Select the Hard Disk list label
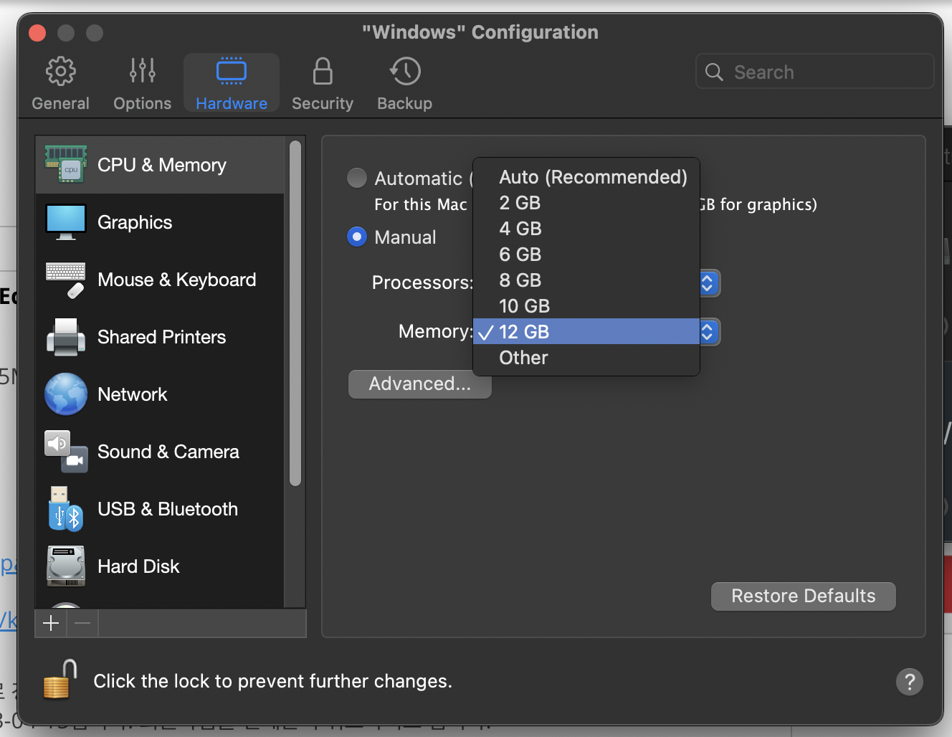 pyautogui.click(x=138, y=566)
